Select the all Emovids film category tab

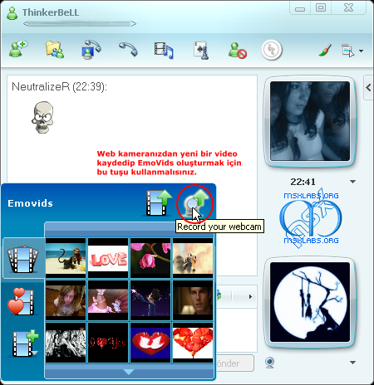click(23, 258)
